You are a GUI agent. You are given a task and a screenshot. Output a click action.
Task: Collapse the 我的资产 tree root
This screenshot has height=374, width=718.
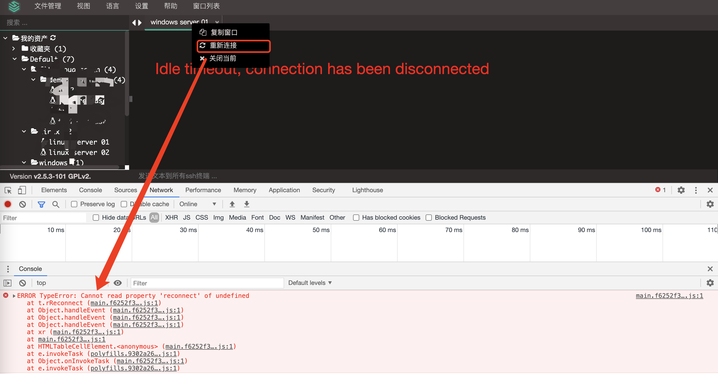coord(5,38)
